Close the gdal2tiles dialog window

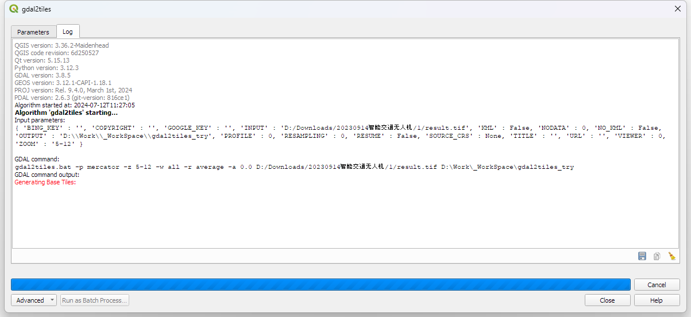pyautogui.click(x=677, y=9)
